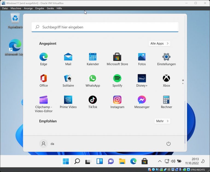Open the Kalender app

coord(93,59)
